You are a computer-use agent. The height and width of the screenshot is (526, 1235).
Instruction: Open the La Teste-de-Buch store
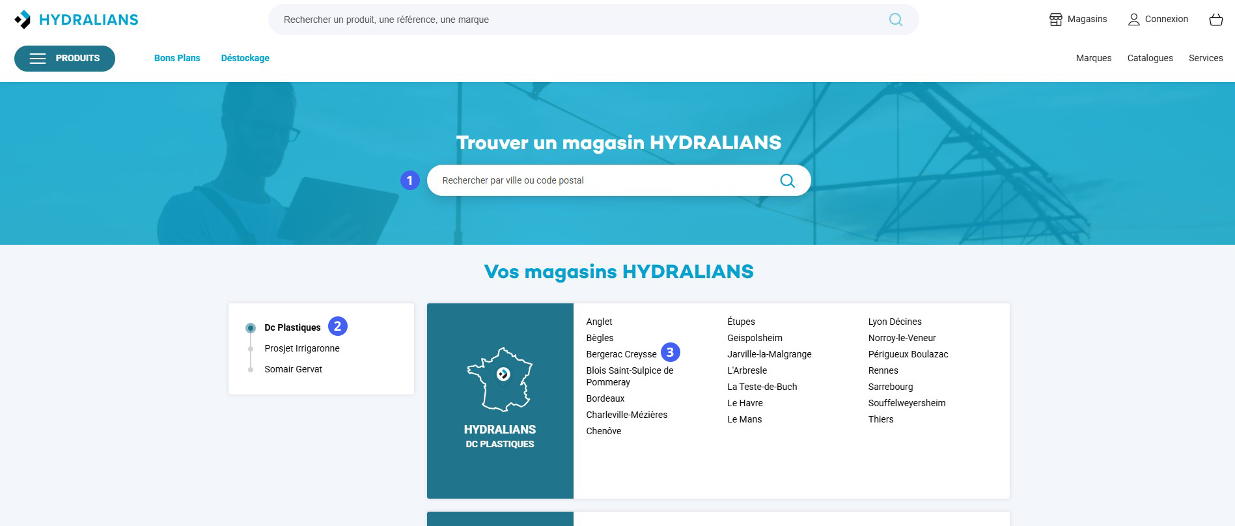tap(762, 387)
